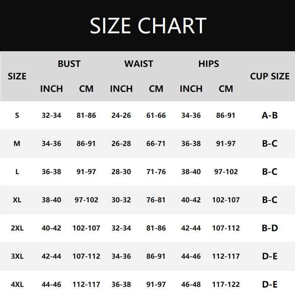This screenshot has width=295, height=295.
Task: Select the XL size row label
Action: [x=17, y=200]
